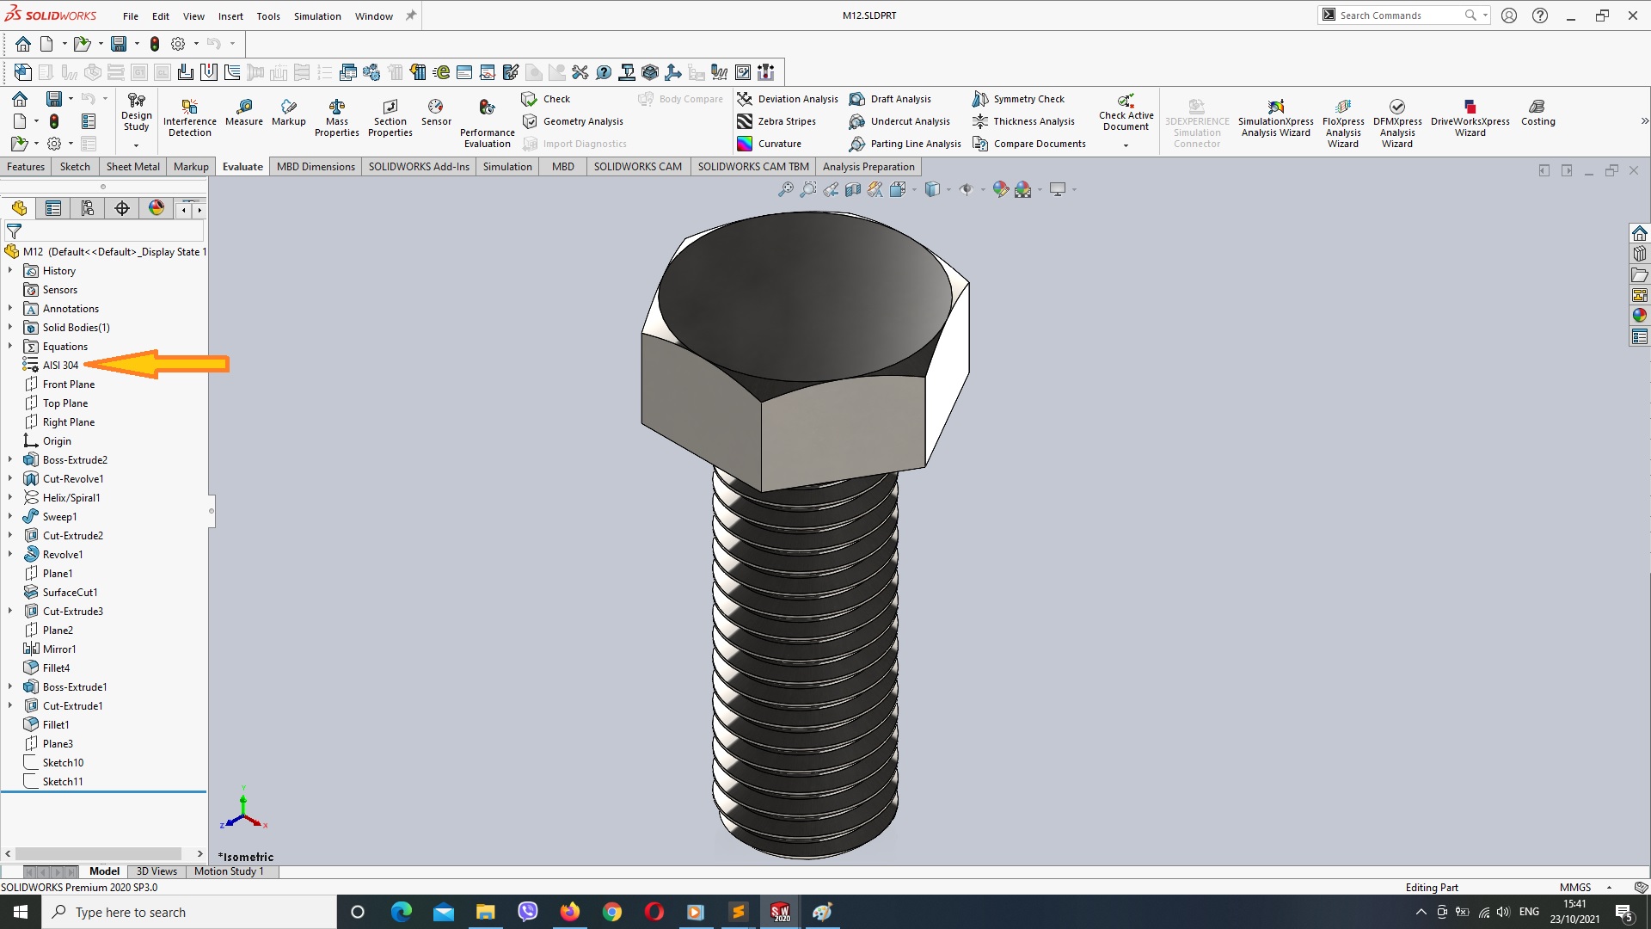Click taskbar search box

click(x=189, y=912)
